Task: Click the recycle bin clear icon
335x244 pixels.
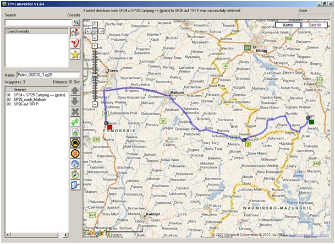Action: click(x=75, y=133)
